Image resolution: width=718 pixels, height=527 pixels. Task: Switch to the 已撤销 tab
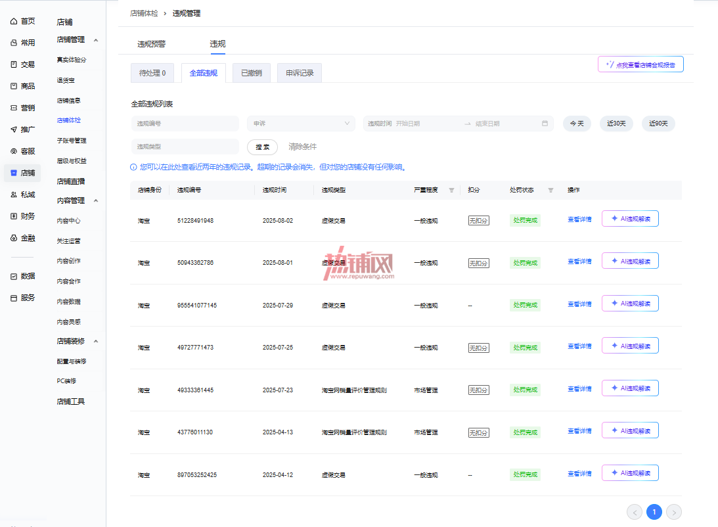pyautogui.click(x=252, y=73)
